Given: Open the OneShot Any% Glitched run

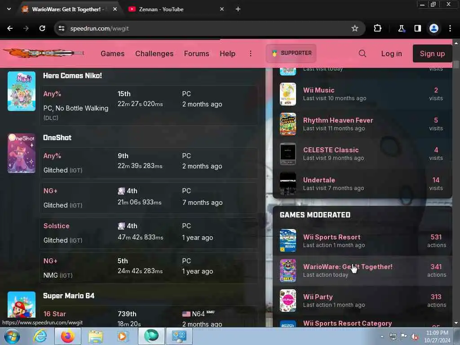Looking at the screenshot, I should 149,163.
